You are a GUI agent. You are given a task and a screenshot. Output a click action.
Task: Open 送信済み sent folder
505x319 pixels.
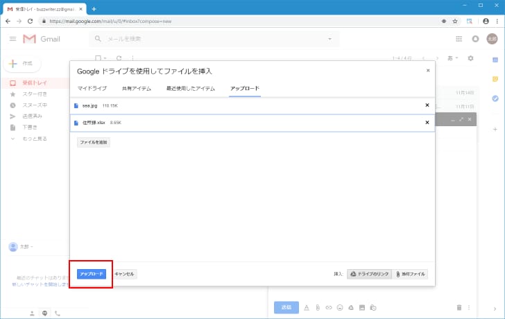[32, 117]
